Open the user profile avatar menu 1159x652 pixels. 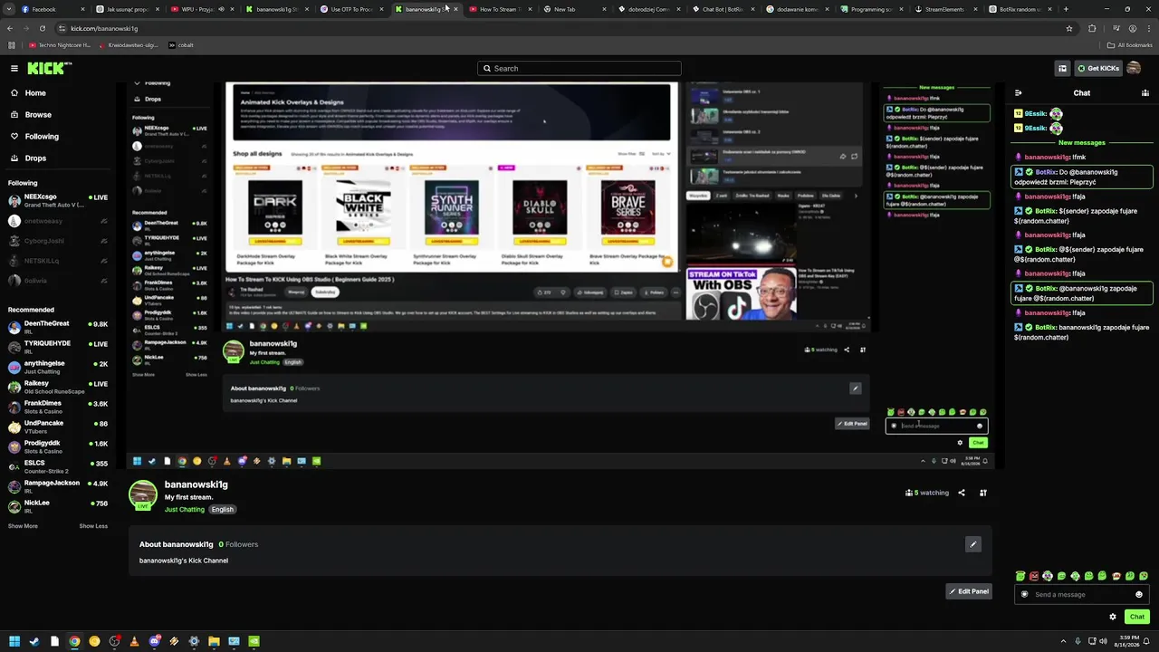(1135, 68)
